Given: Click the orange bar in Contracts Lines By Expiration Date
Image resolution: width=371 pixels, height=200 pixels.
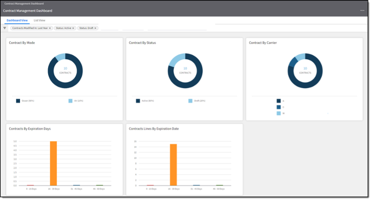Looking at the screenshot, I should [x=173, y=165].
